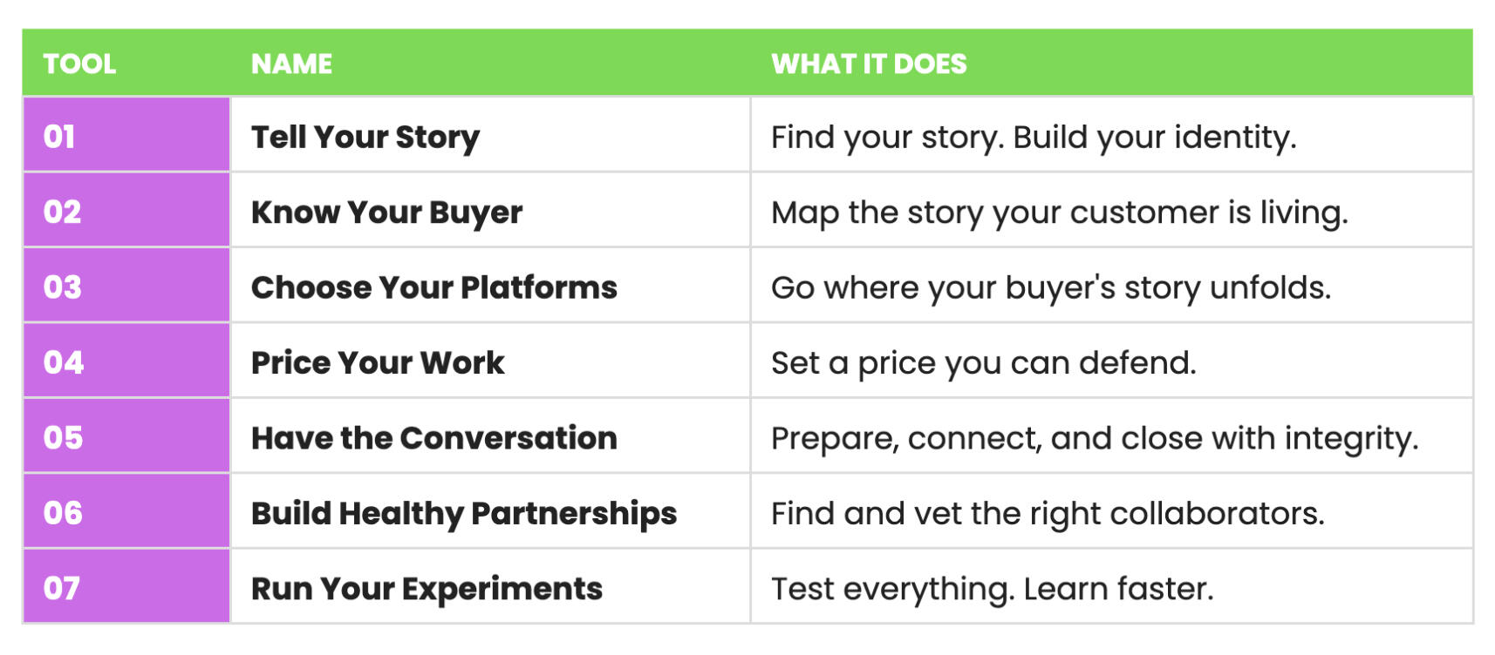Click tool number 03

click(62, 287)
